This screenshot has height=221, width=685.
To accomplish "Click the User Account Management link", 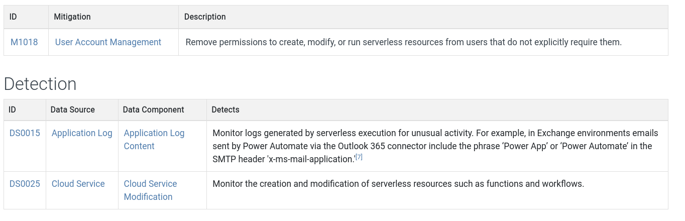I will click(108, 42).
